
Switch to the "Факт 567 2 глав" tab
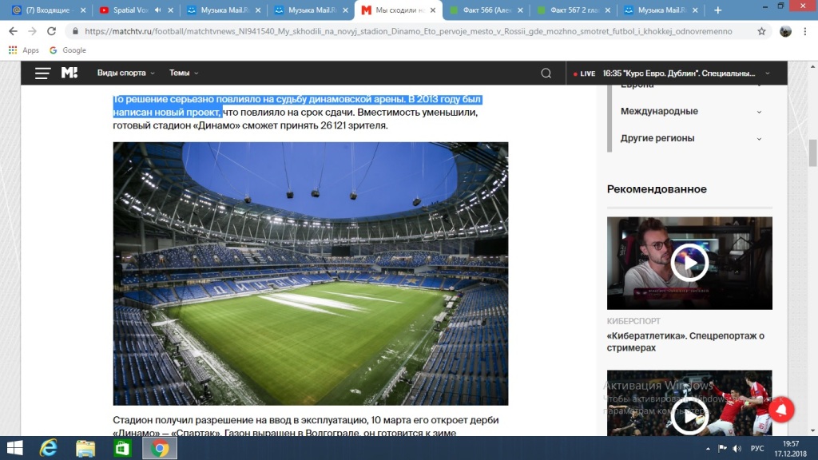tap(574, 10)
